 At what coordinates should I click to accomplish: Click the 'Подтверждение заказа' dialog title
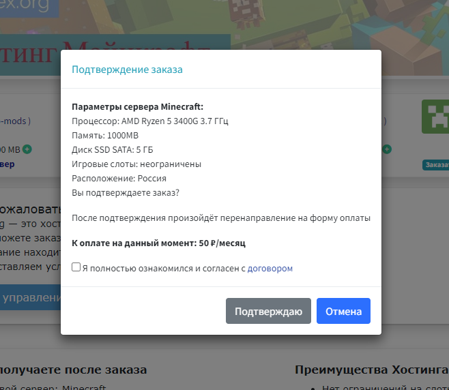point(127,70)
